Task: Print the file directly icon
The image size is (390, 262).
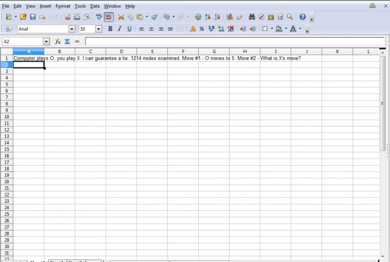Action: click(x=77, y=17)
